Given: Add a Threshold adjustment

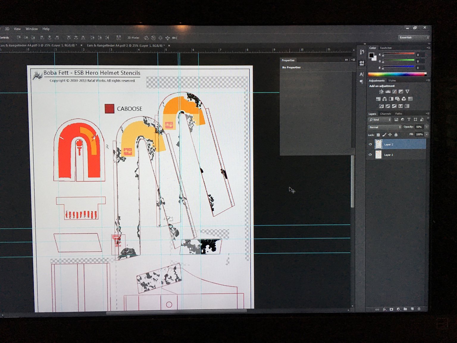Looking at the screenshot, I should (x=394, y=106).
